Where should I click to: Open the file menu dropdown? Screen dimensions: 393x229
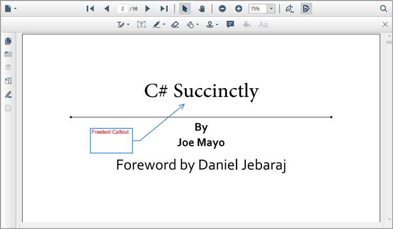[16, 9]
